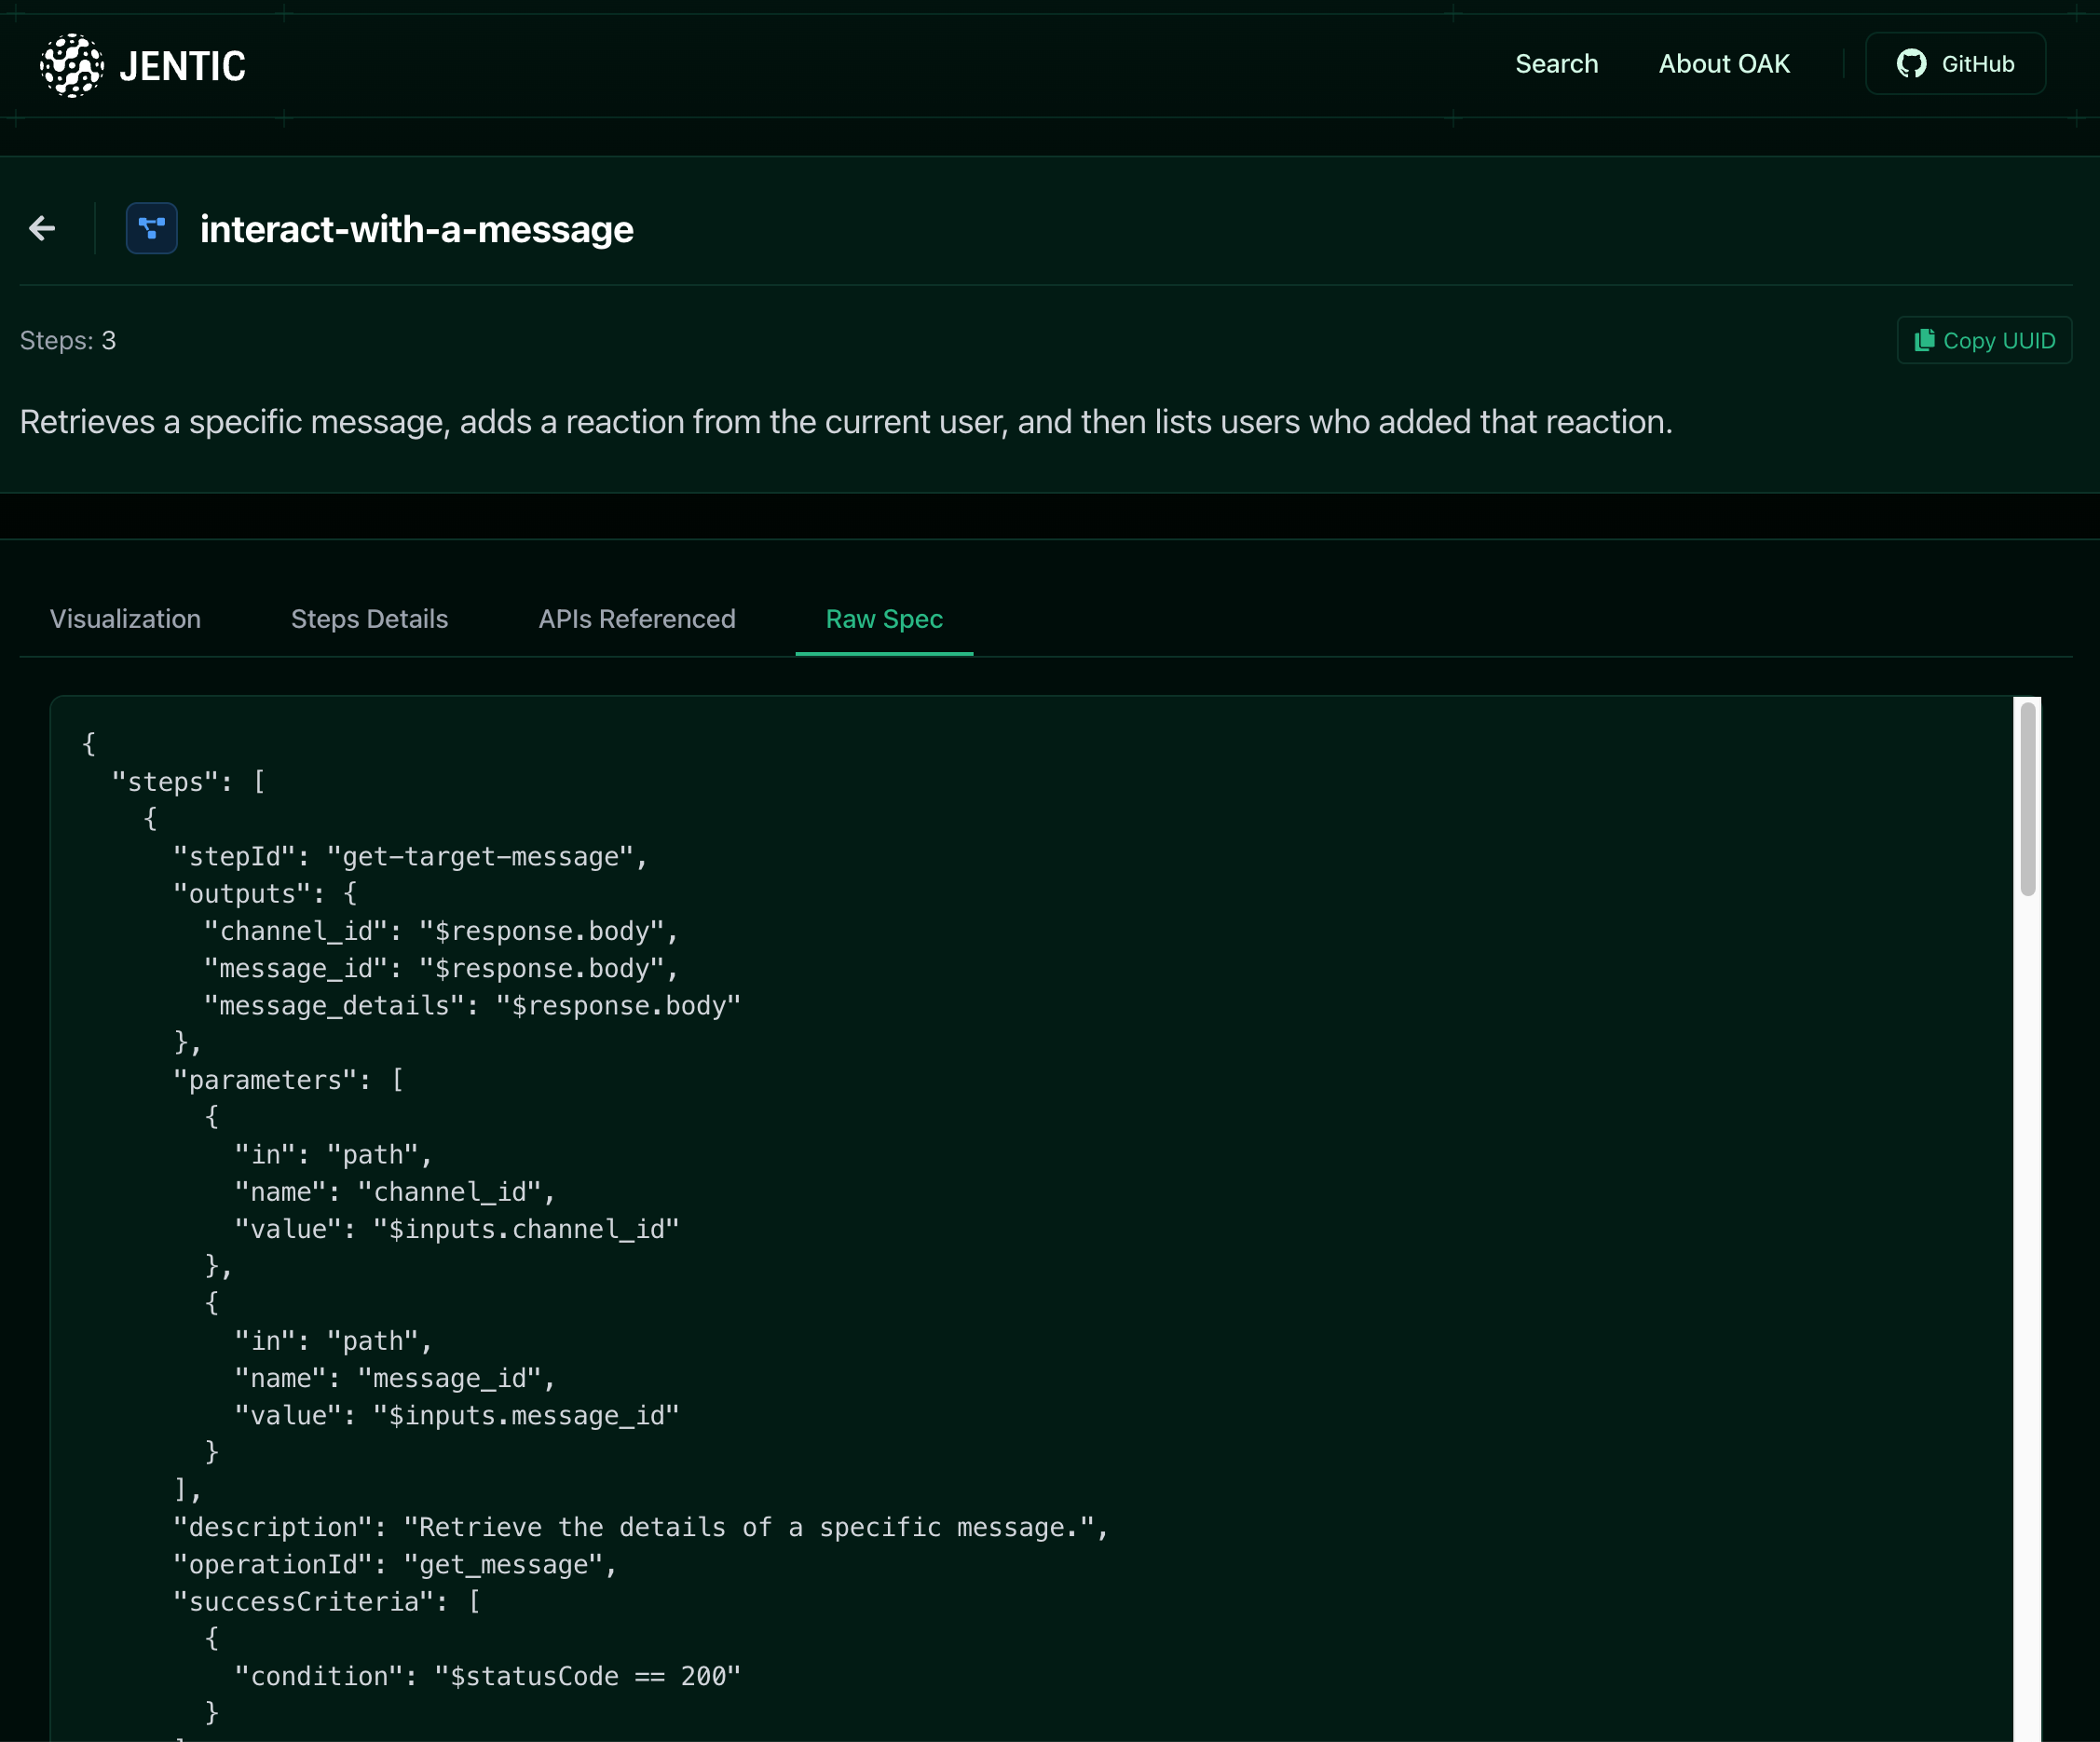
Task: Click the "outputs": { line
Action: point(265,894)
